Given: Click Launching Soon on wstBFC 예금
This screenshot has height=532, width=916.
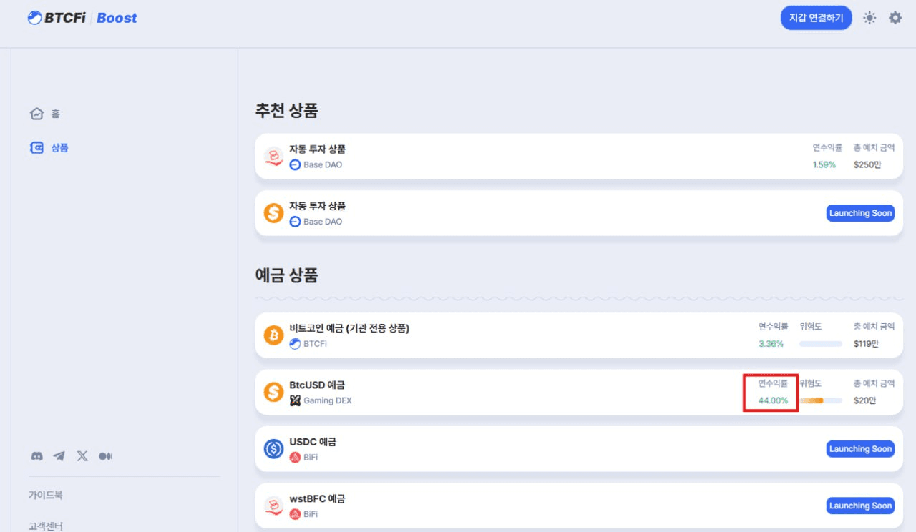Looking at the screenshot, I should point(860,506).
